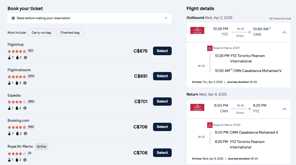Click the Royal Air Maroc logo on outbound flight
Screen dimensions: 296x165
pos(197,30)
